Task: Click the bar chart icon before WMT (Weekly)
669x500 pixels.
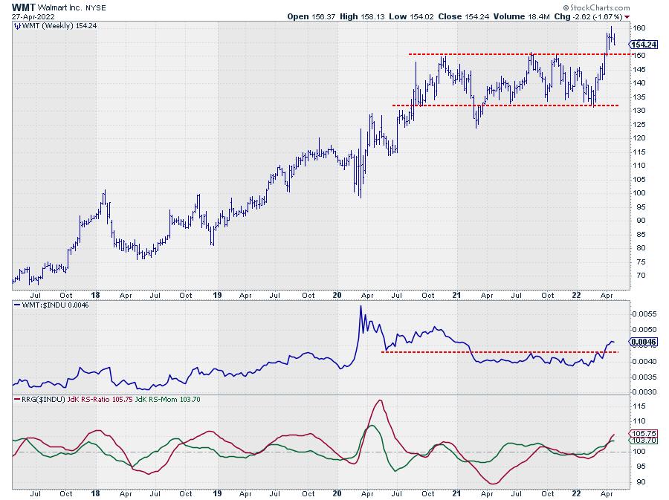Action: [17, 26]
